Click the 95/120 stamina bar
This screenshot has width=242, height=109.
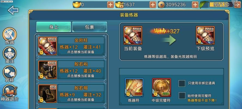(x=221, y=5)
